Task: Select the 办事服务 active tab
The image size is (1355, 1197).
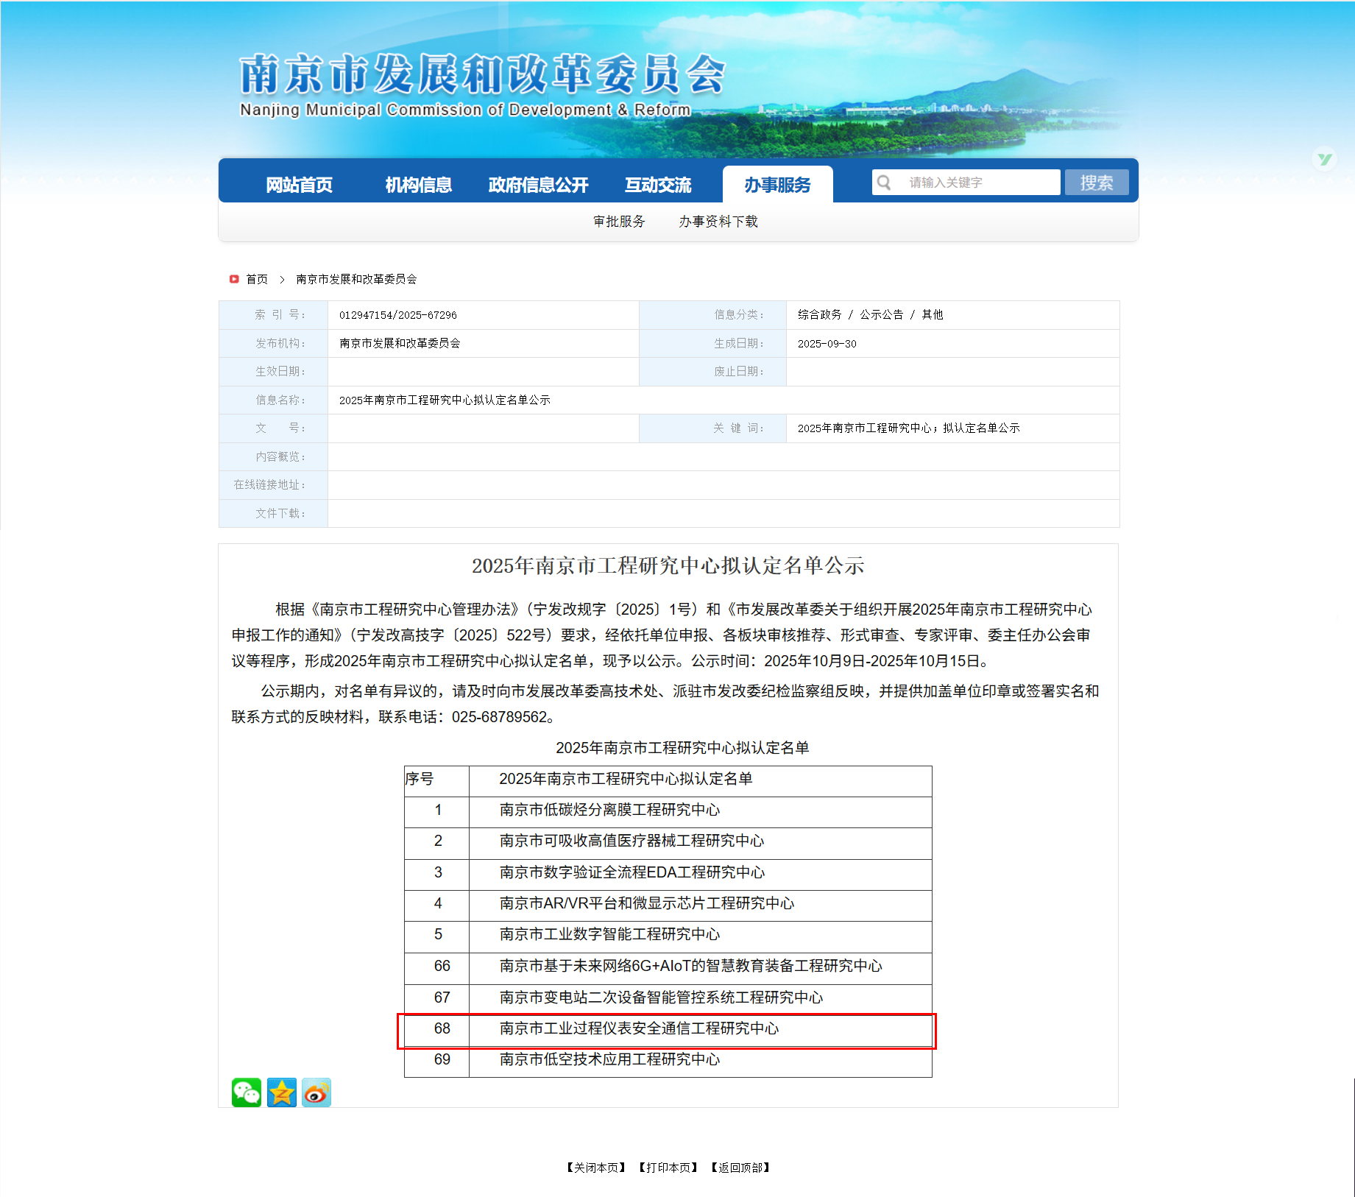Action: click(x=777, y=185)
